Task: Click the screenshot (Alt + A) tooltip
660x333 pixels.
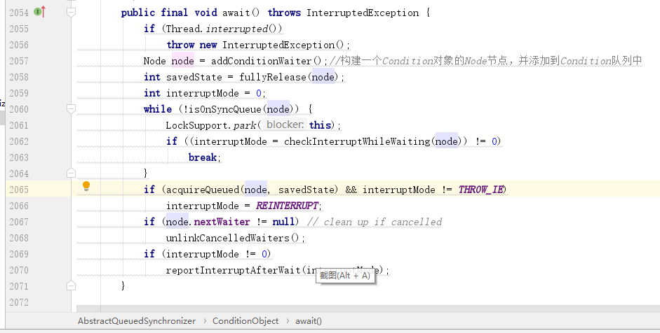Action: click(x=345, y=276)
